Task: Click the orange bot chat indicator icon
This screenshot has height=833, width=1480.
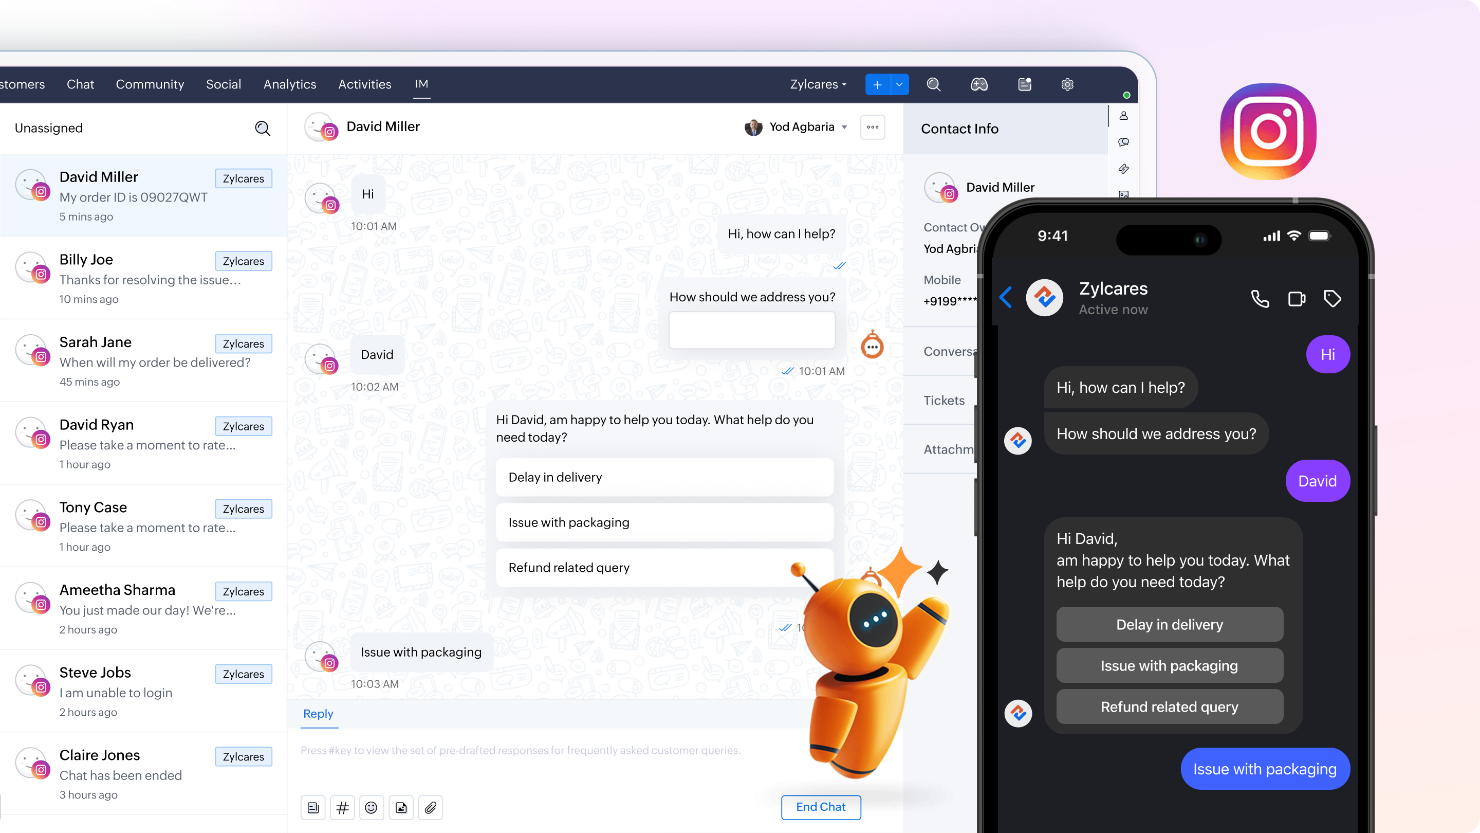Action: pyautogui.click(x=872, y=346)
